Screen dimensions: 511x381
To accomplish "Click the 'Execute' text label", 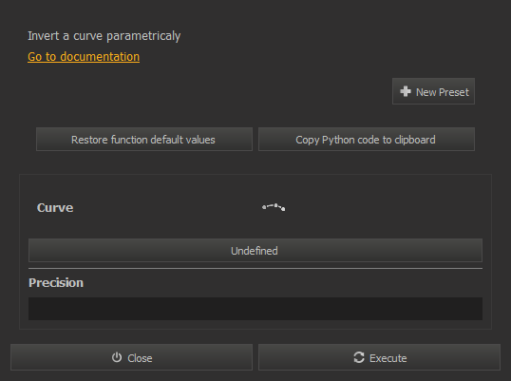I will [388, 358].
